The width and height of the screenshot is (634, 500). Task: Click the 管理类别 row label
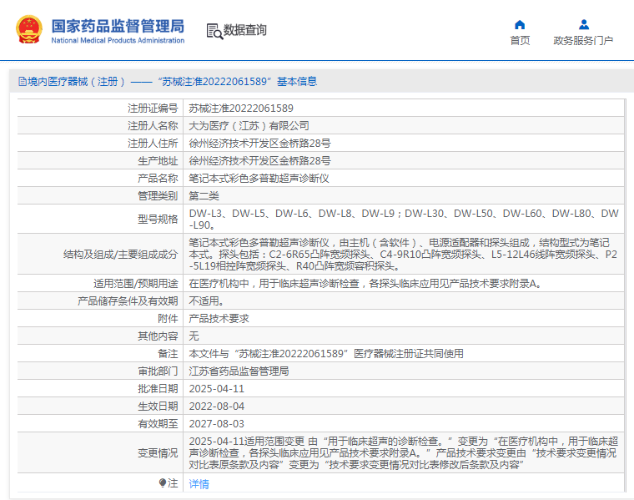tap(158, 196)
